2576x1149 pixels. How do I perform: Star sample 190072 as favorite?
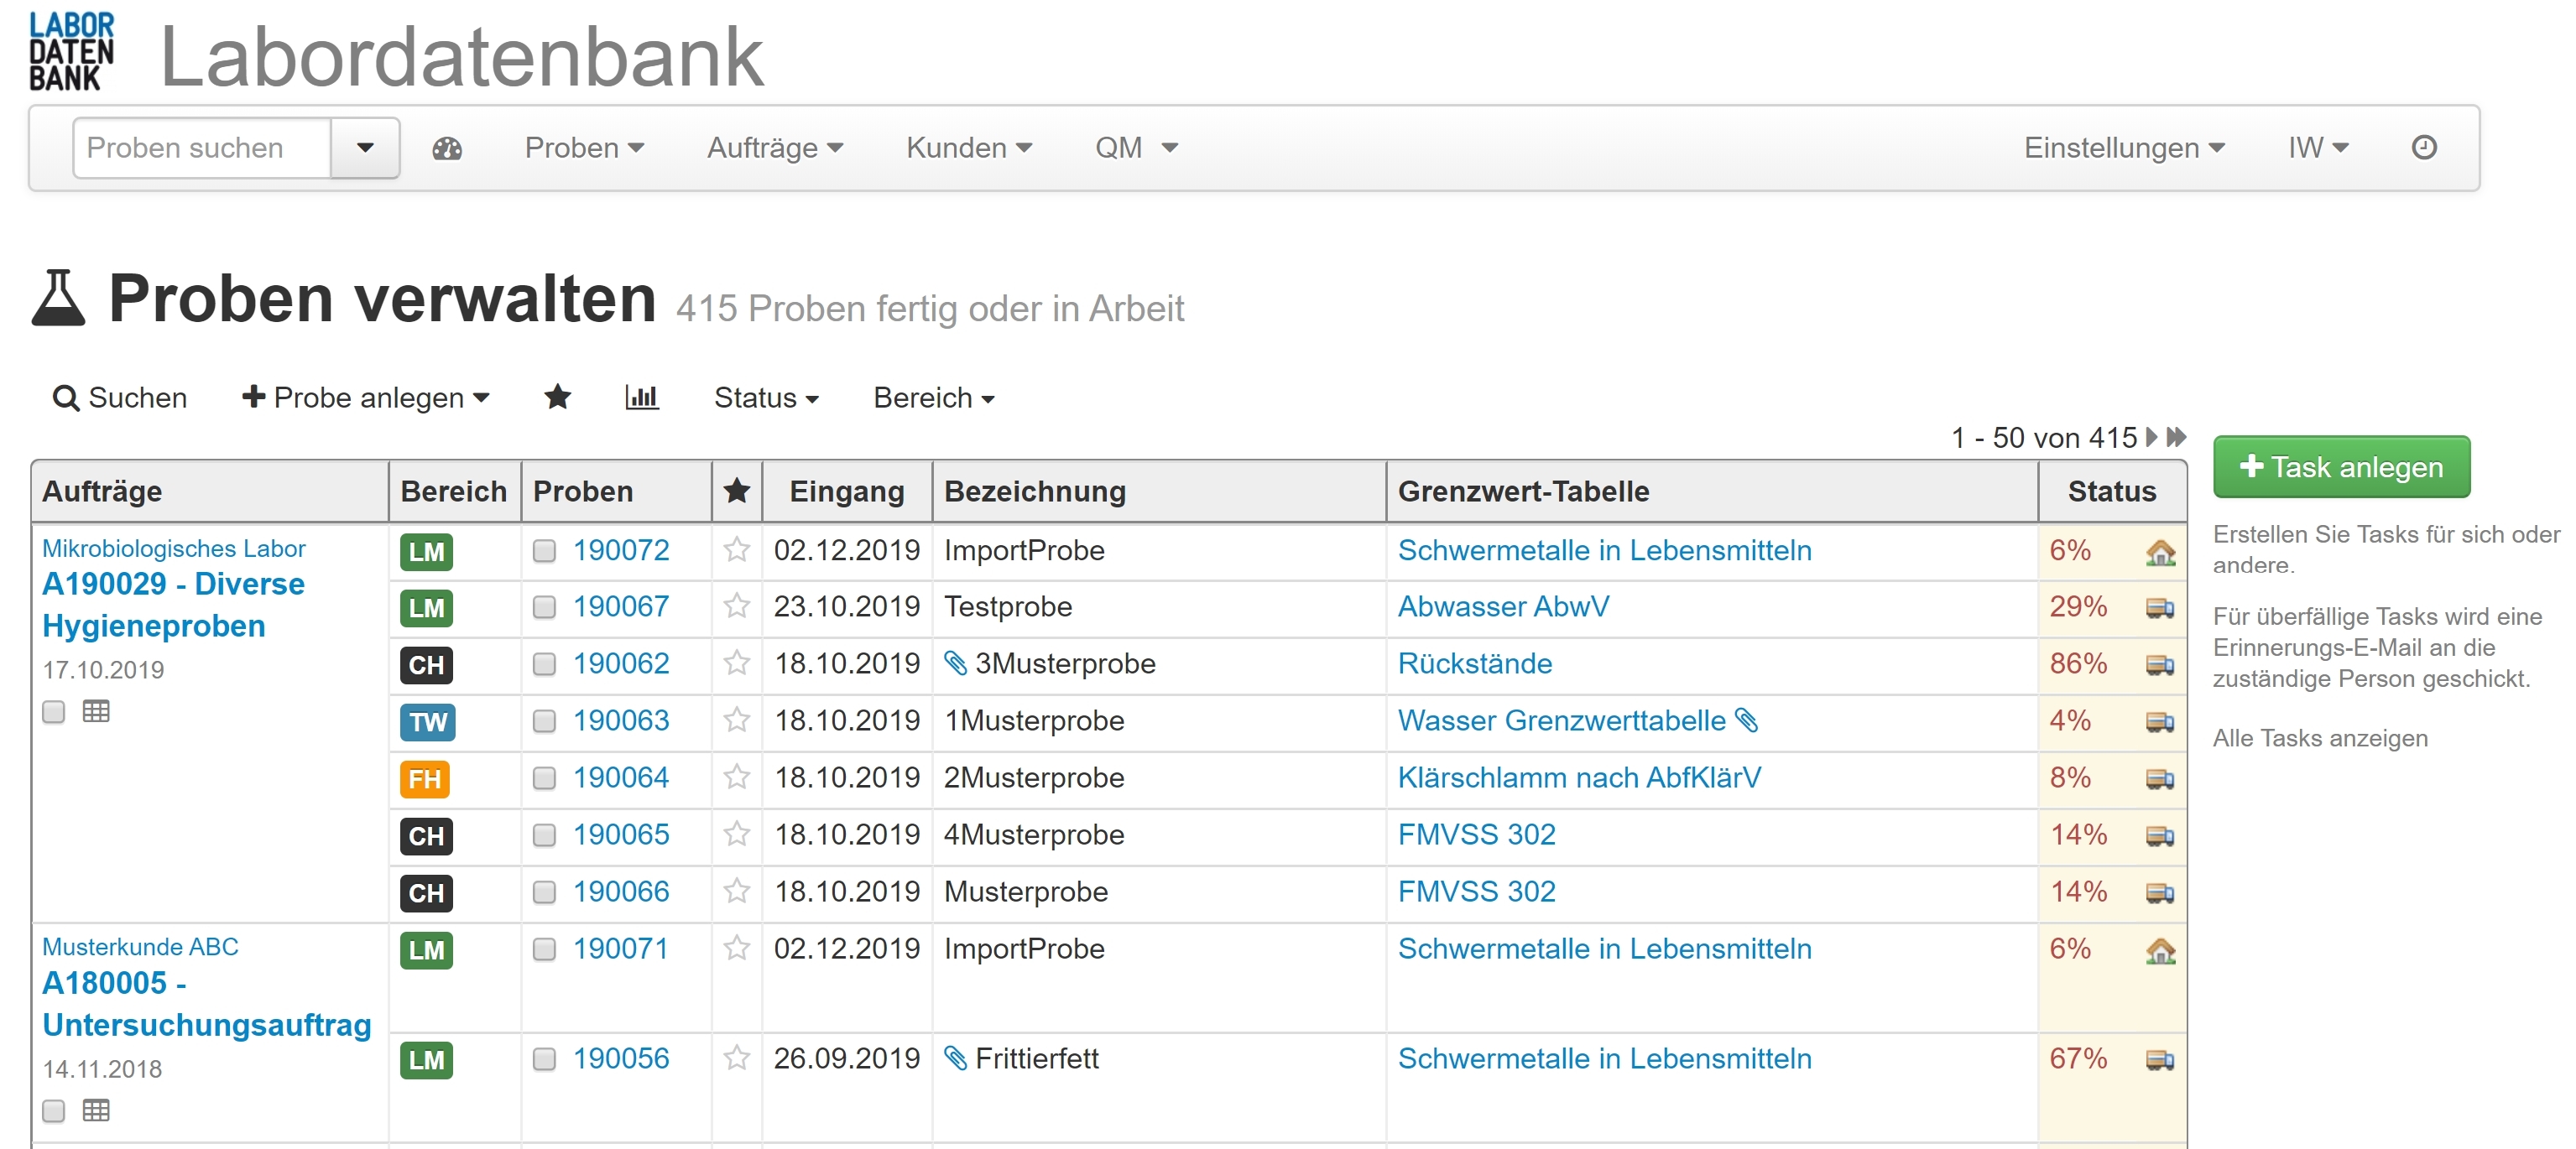click(x=737, y=549)
